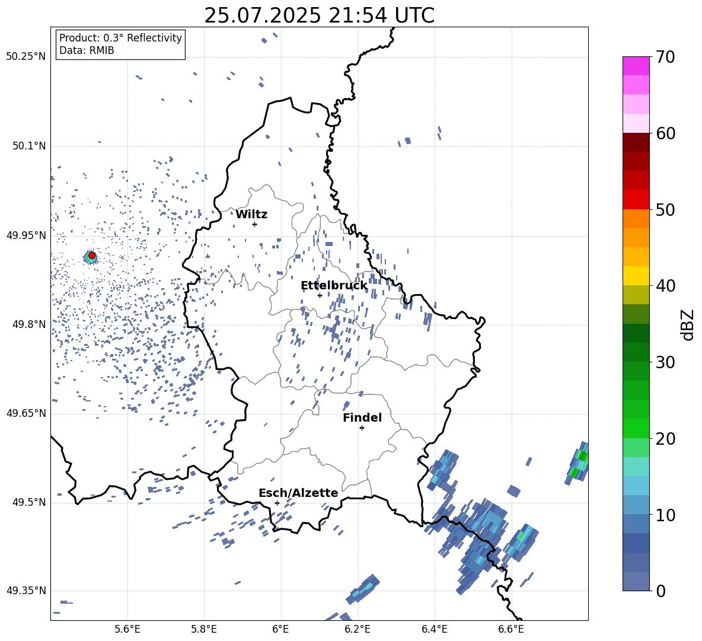The height and width of the screenshot is (641, 702).
Task: Click the dark maroon colorbar segment below 60
Action: click(x=636, y=142)
